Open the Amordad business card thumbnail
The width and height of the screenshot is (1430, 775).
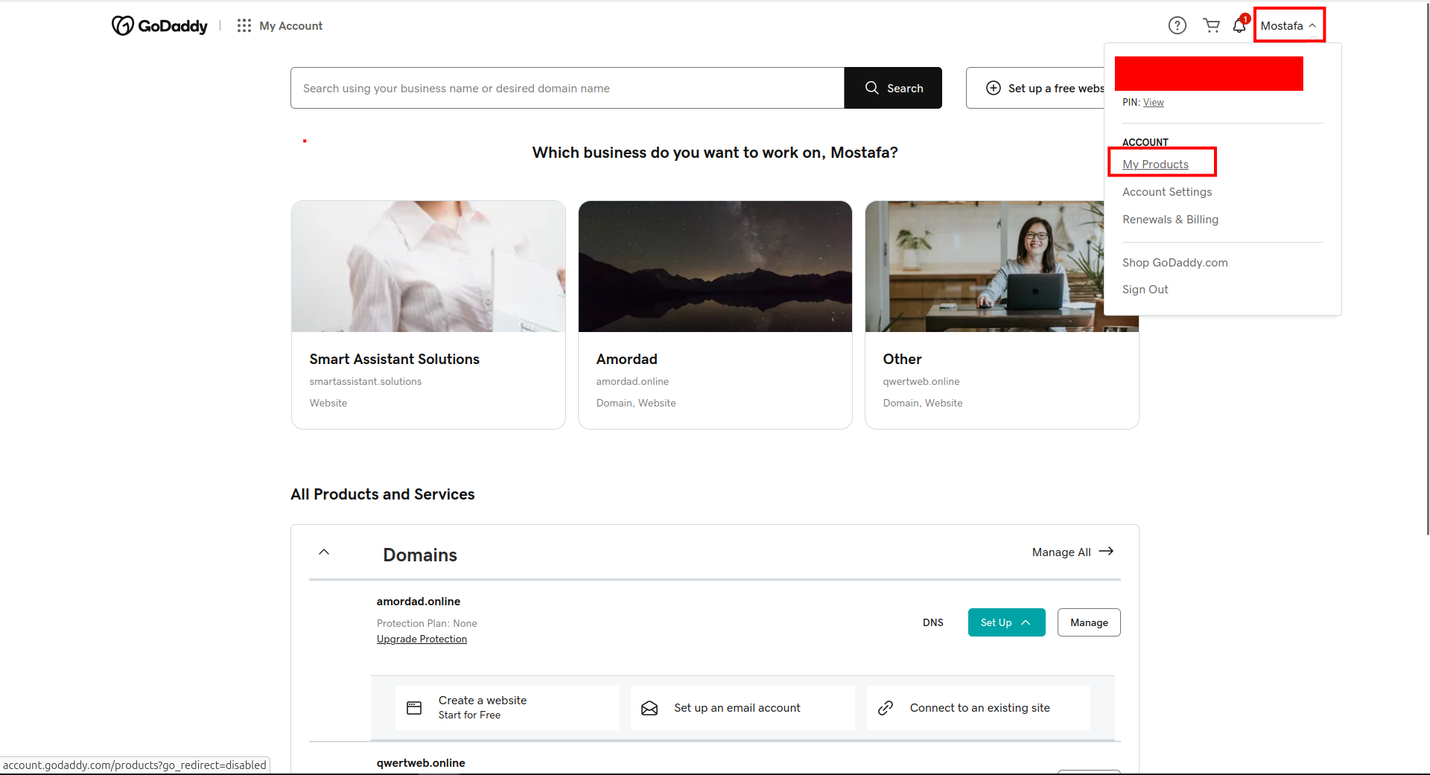pos(715,267)
